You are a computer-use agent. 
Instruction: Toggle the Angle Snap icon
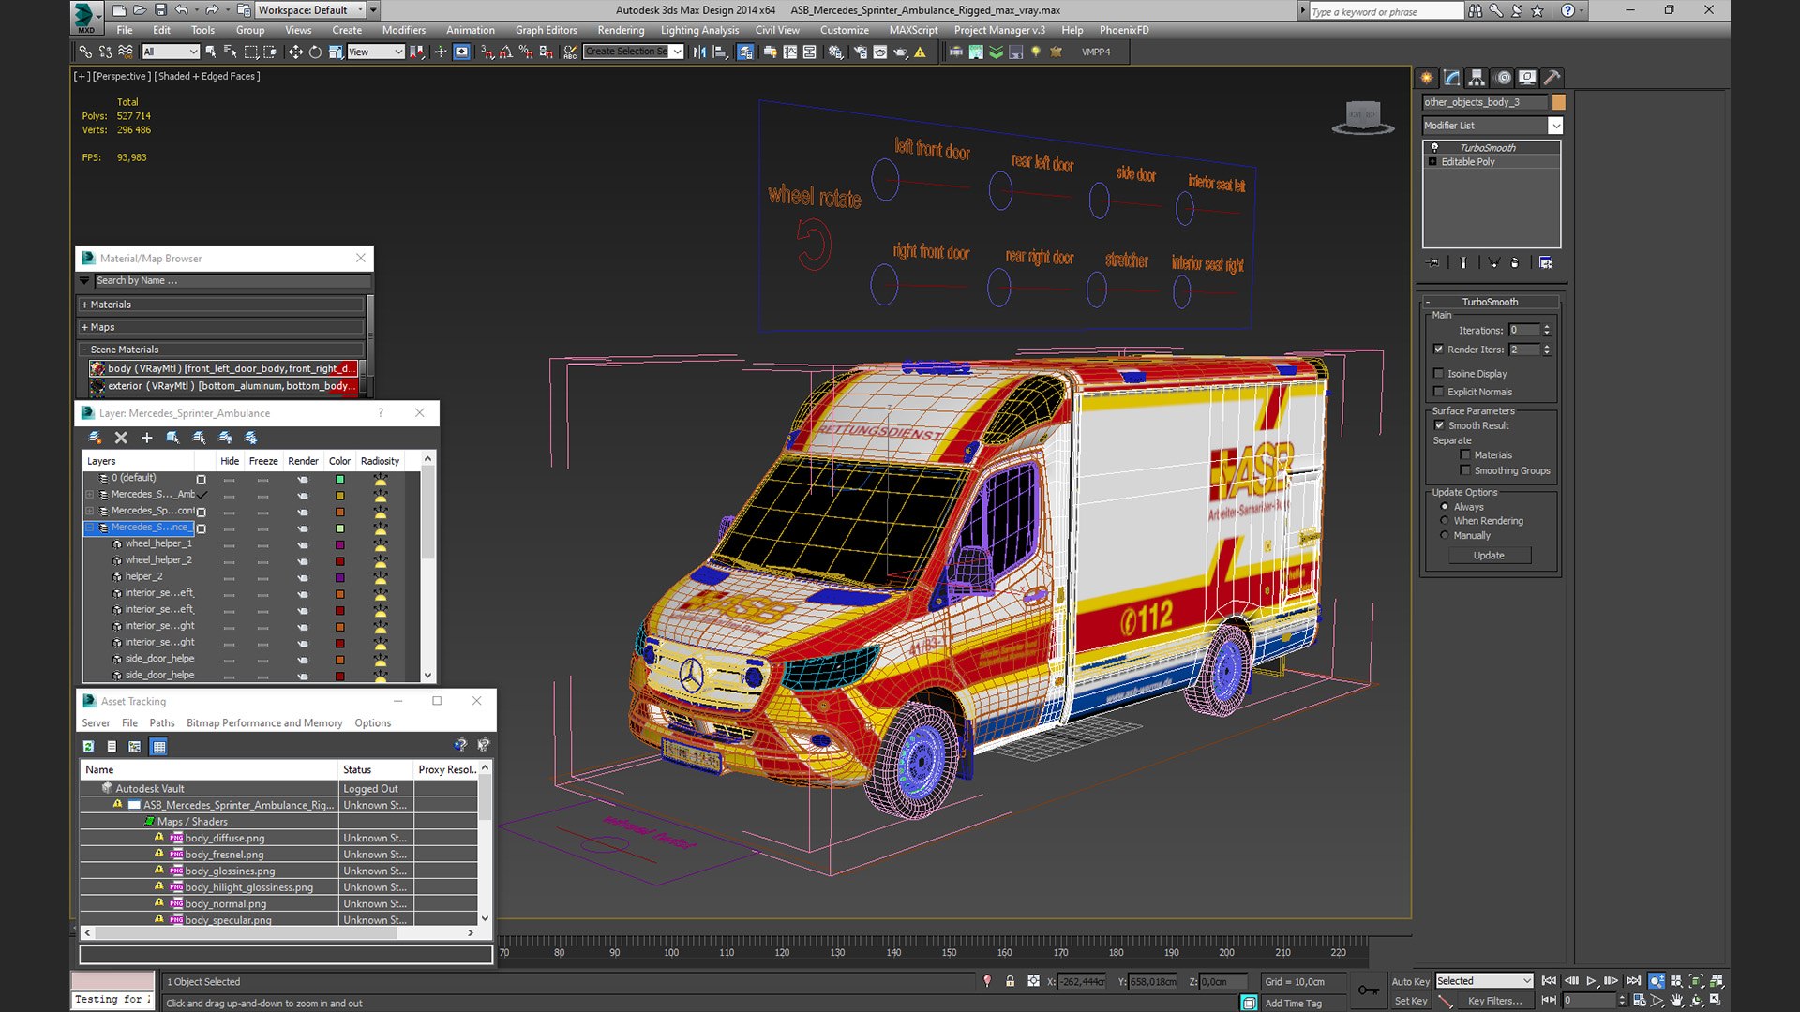click(x=506, y=52)
